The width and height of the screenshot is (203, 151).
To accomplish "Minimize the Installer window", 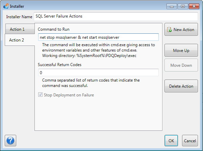I will [x=173, y=6].
